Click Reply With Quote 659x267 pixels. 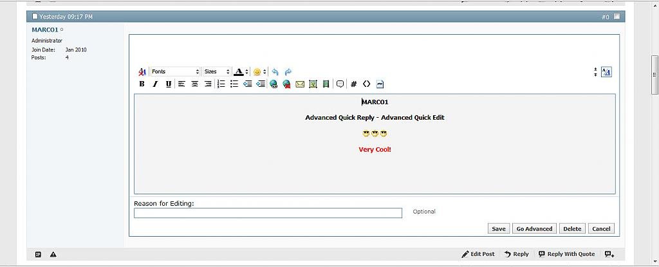(x=566, y=254)
